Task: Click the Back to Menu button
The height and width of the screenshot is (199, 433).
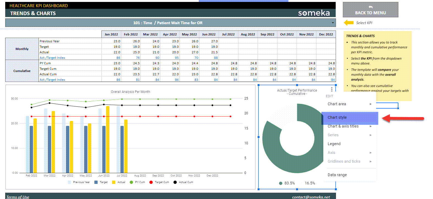Action: [370, 10]
